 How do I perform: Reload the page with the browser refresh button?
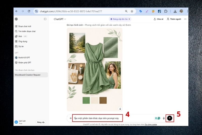(x=29, y=11)
